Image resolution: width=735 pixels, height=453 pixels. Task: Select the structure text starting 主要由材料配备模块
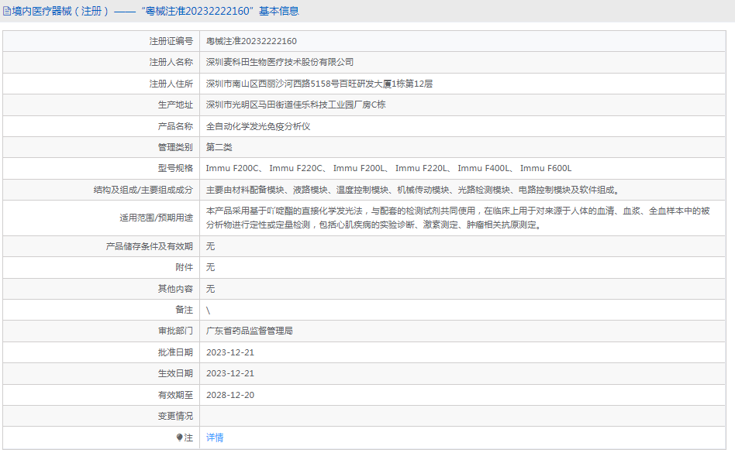point(414,190)
